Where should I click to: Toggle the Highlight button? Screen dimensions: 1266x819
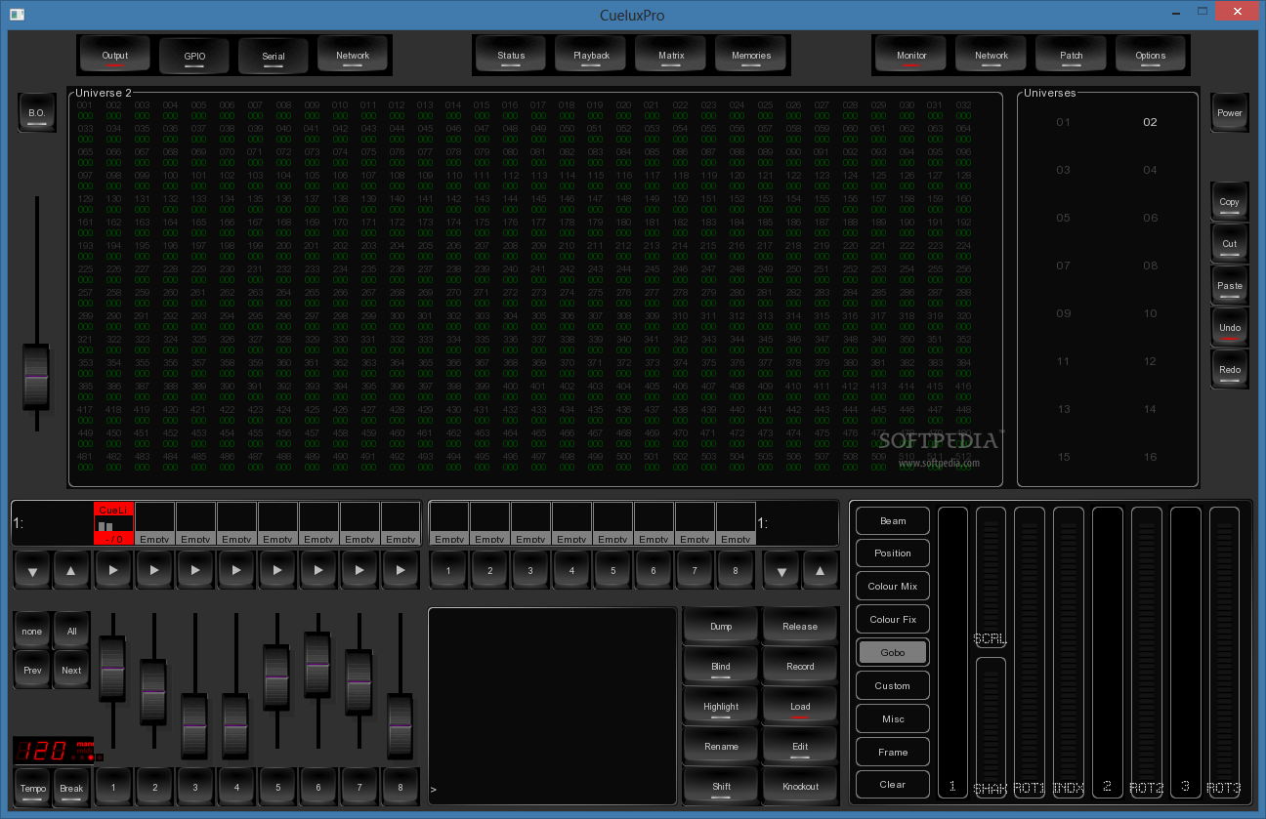[x=721, y=706]
